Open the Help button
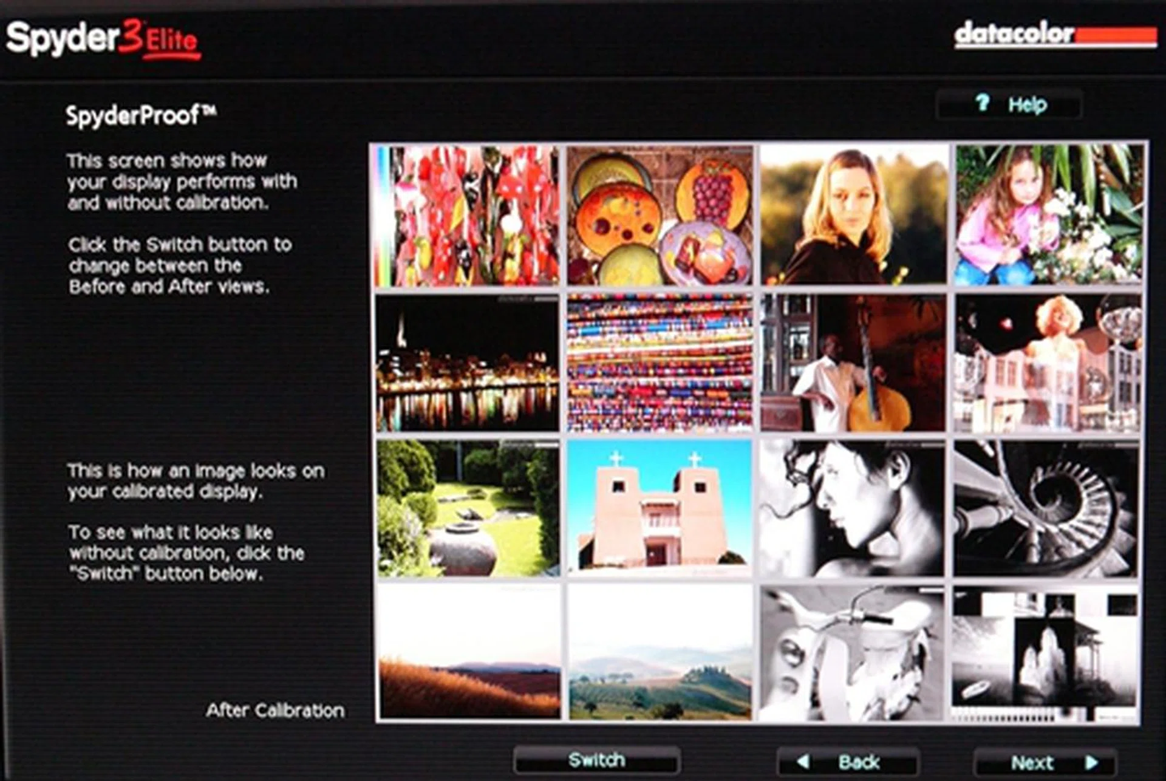1166x781 pixels. (1009, 104)
